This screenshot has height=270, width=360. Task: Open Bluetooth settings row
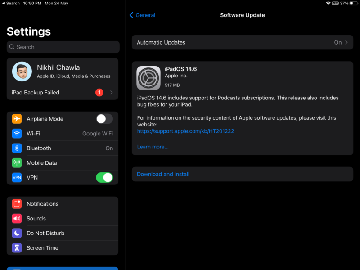[x=63, y=148]
